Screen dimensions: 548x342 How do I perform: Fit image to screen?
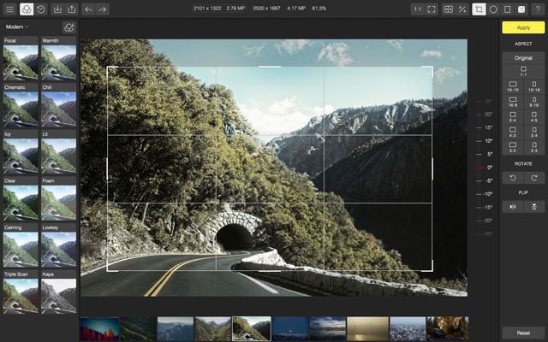pos(432,9)
